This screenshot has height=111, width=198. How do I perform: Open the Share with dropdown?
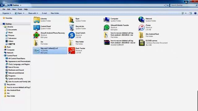click(33, 13)
